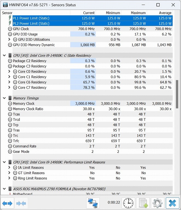Click the PL1 Power Limit lightning icon
181x210 pixels.
tap(10, 18)
